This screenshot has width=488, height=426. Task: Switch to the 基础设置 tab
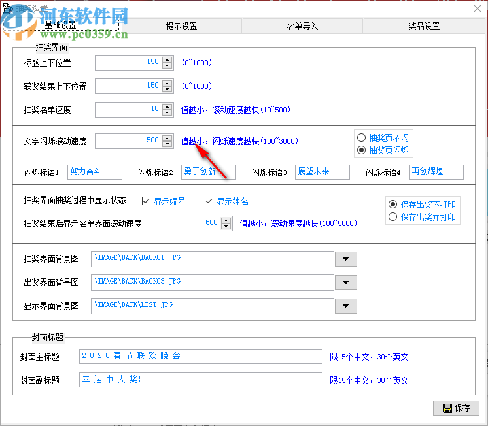click(61, 25)
